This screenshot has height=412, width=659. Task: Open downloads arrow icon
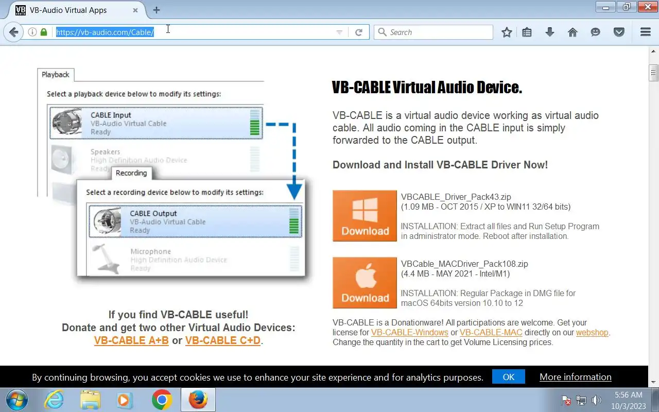point(550,32)
